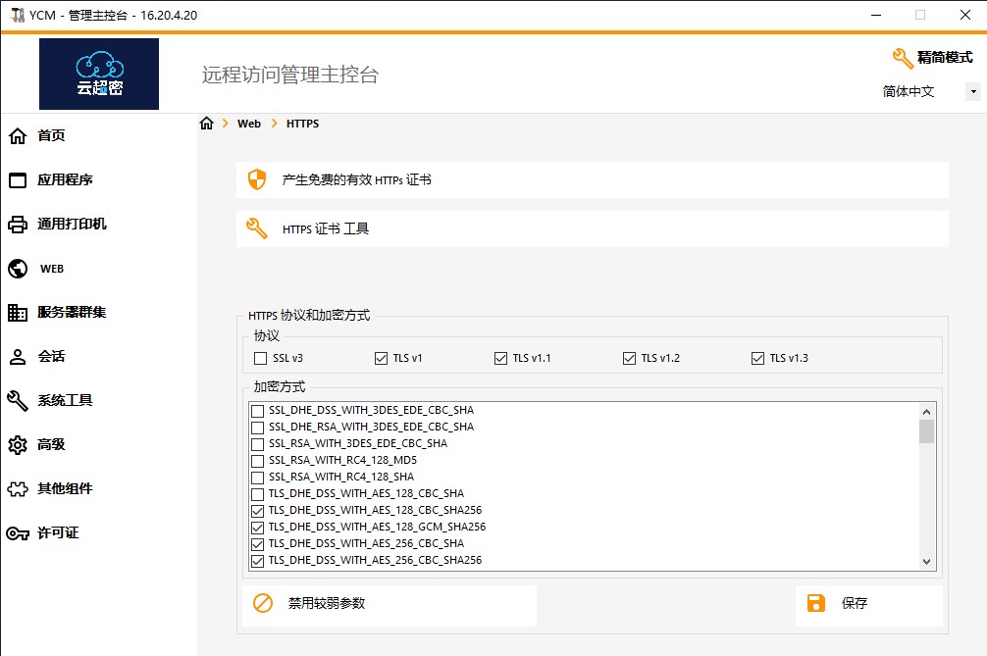Click the 服务器群集 building icon
This screenshot has width=987, height=656.
coord(18,313)
